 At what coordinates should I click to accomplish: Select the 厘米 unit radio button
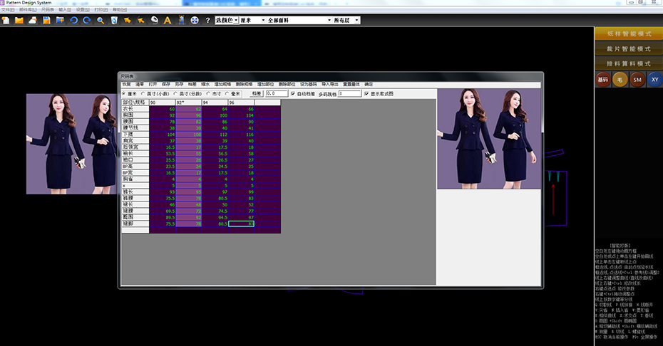[125, 93]
